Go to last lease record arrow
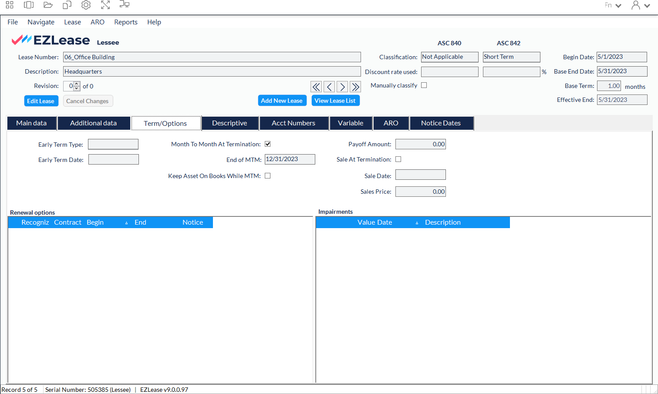Image resolution: width=658 pixels, height=394 pixels. pyautogui.click(x=355, y=87)
